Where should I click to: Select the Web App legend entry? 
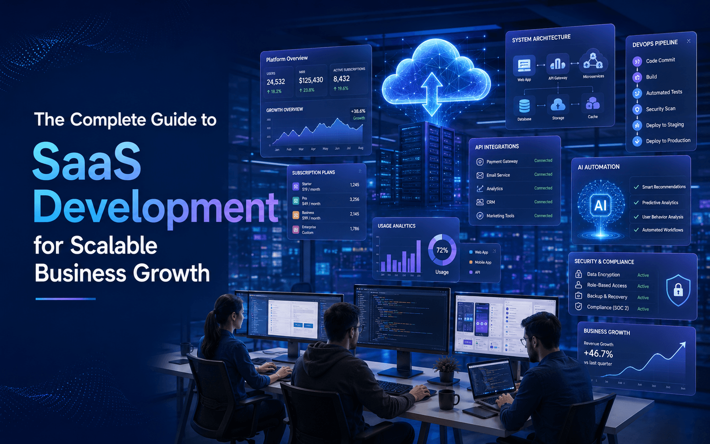pos(479,252)
